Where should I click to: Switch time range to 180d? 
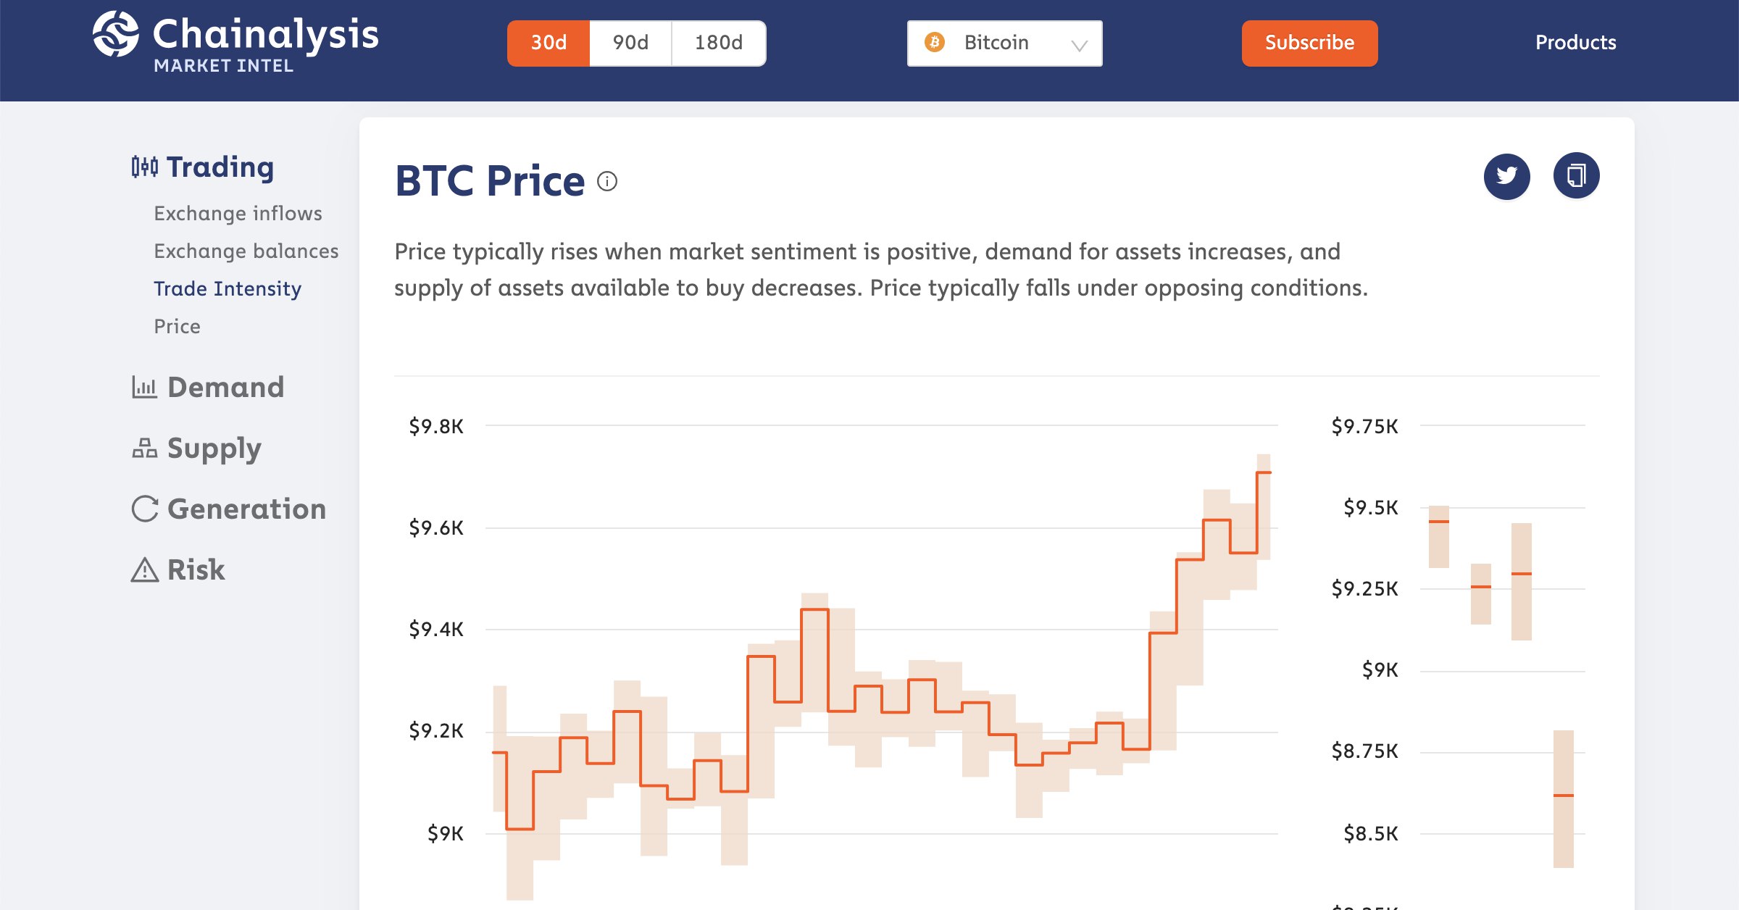pos(719,43)
